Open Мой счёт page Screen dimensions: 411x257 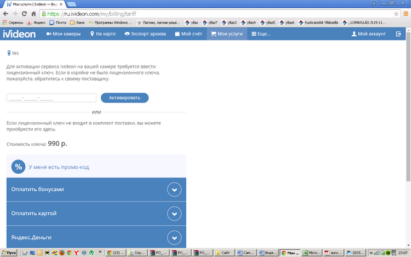click(189, 34)
